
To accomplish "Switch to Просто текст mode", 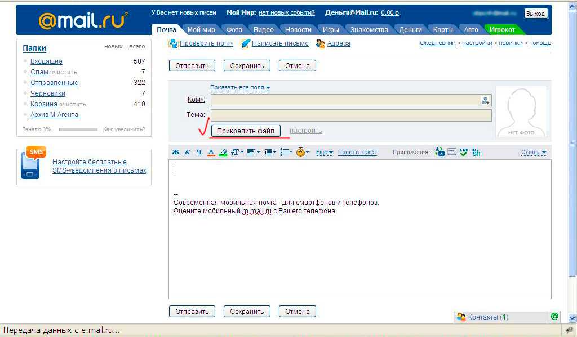I will pos(357,152).
